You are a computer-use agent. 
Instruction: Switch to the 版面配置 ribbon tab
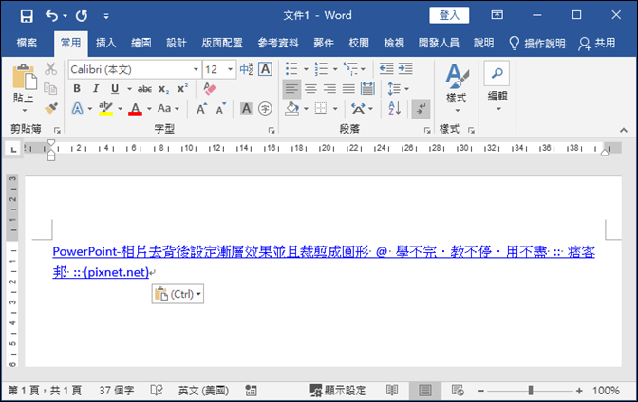tap(222, 43)
